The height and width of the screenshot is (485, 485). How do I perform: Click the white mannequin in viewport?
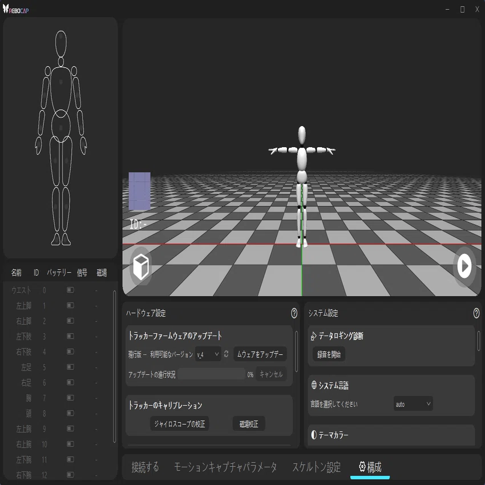click(x=302, y=187)
